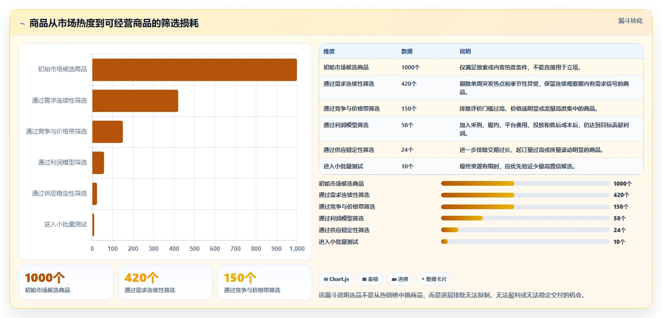The width and height of the screenshot is (662, 318).
Task: Click the 说明 column header in the table
Action: [x=465, y=52]
